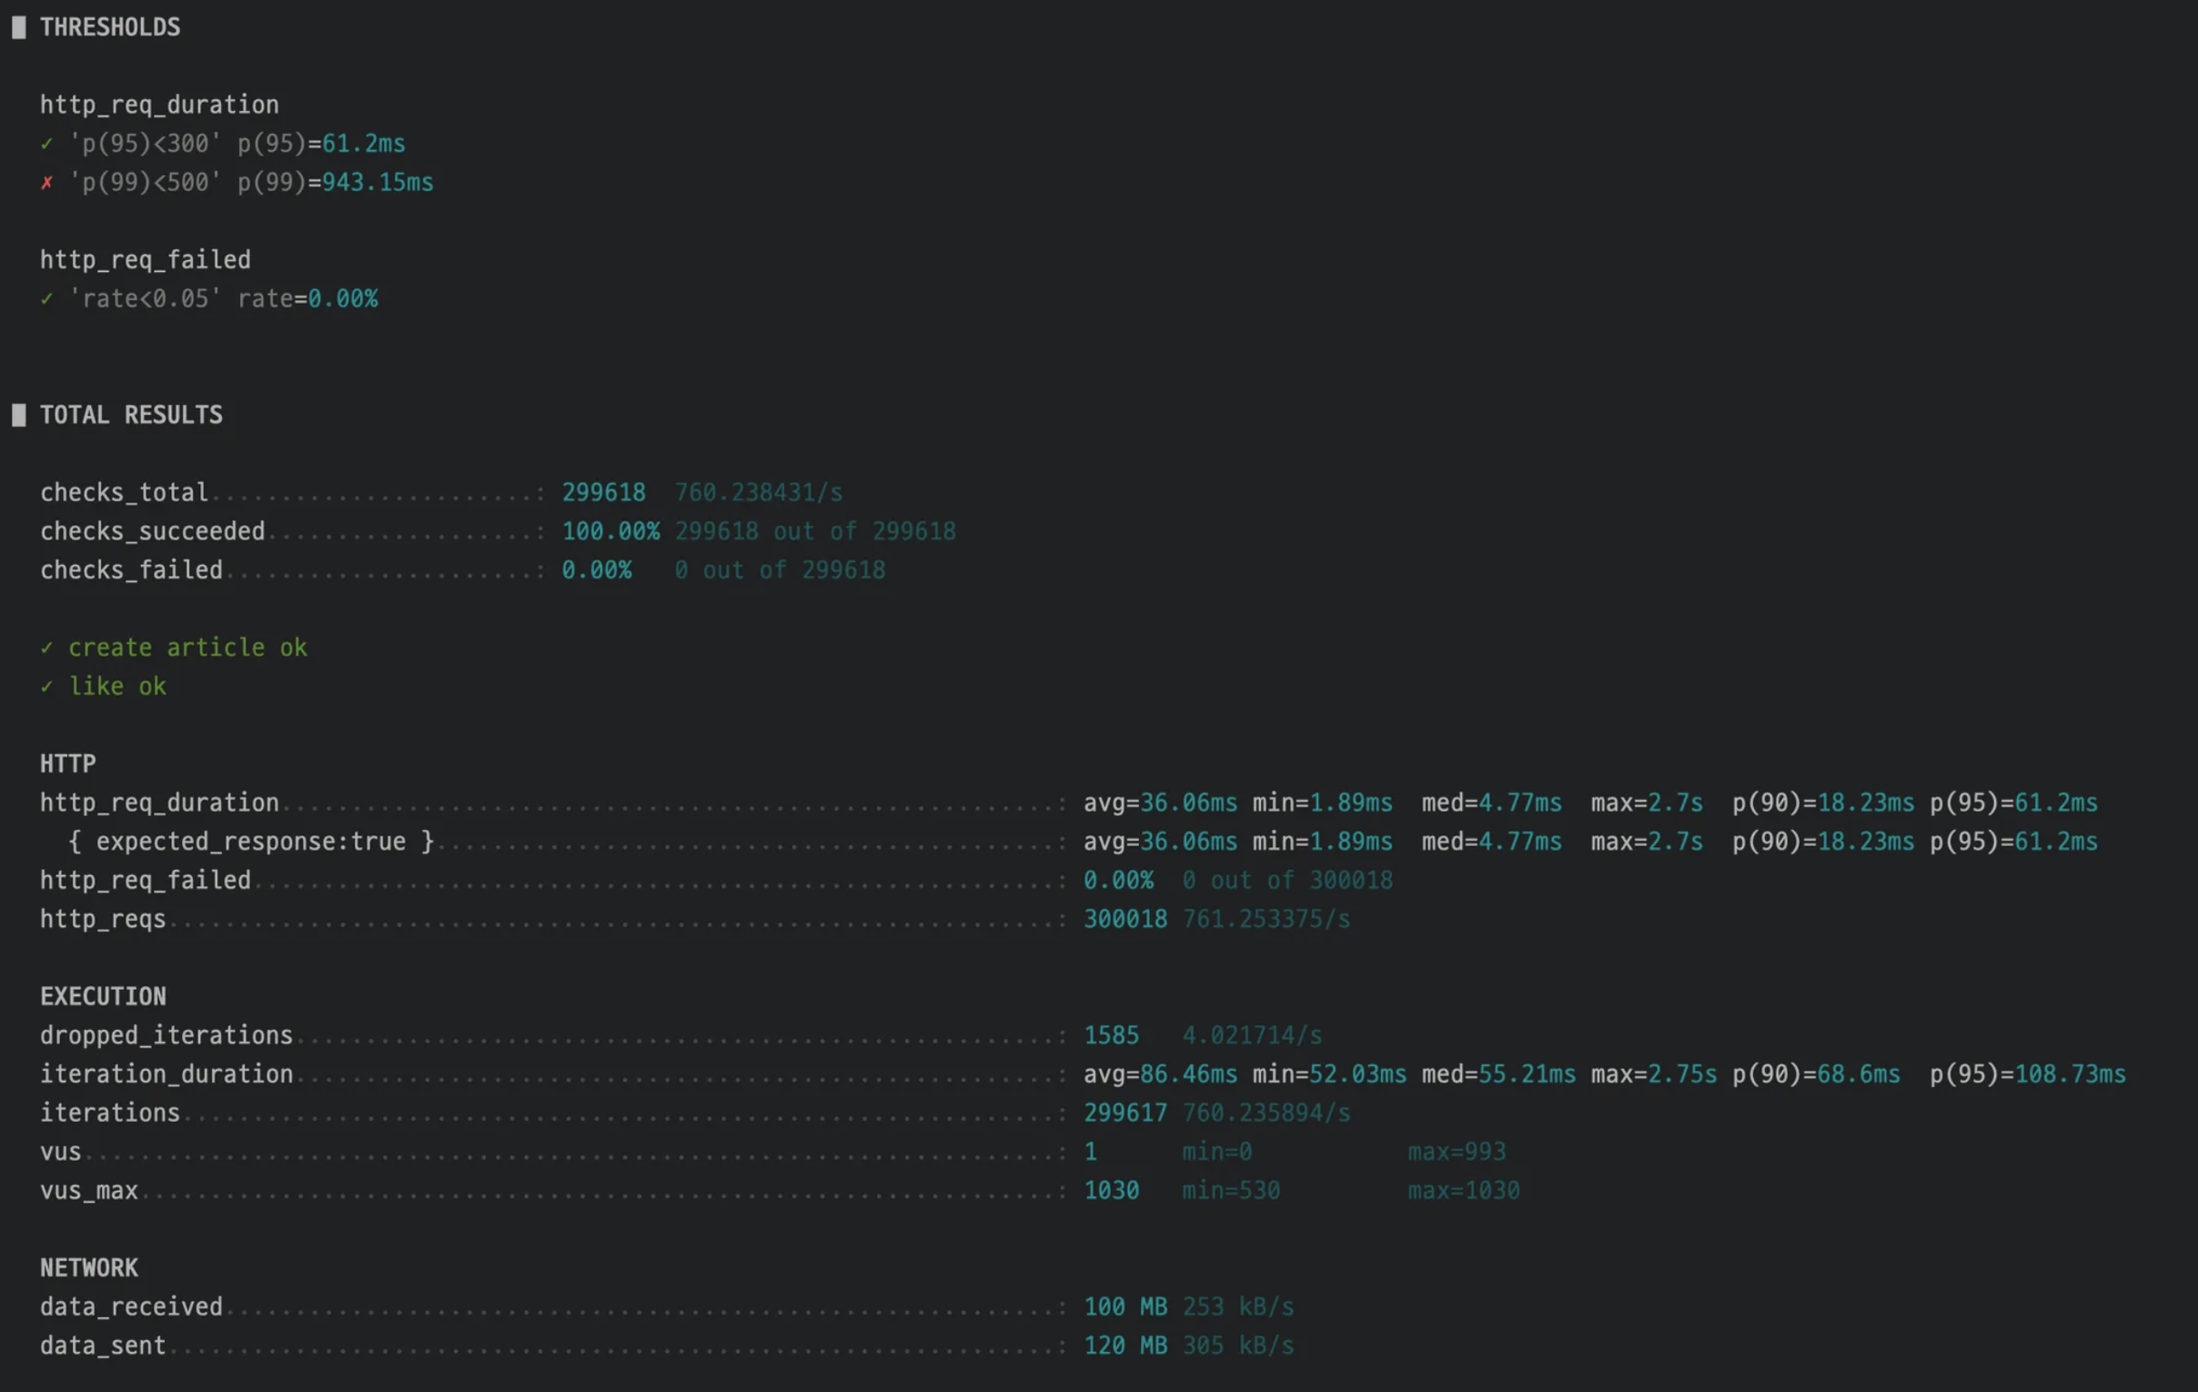2198x1392 pixels.
Task: Click the failing p(99)=943.15ms value
Action: coord(377,183)
